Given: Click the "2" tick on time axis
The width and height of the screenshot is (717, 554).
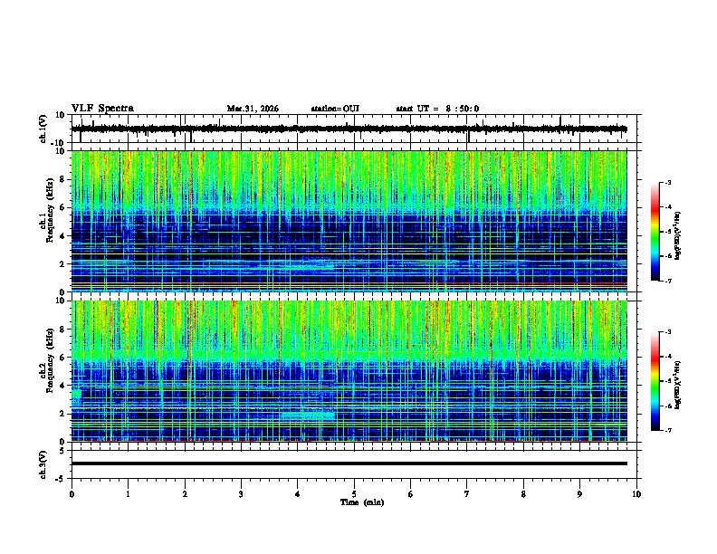Looking at the screenshot, I should click(x=185, y=494).
